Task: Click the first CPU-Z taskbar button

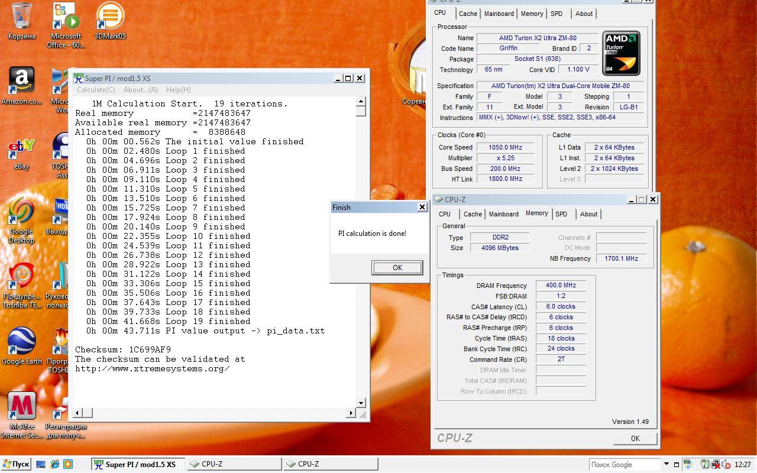Action: coord(234,464)
